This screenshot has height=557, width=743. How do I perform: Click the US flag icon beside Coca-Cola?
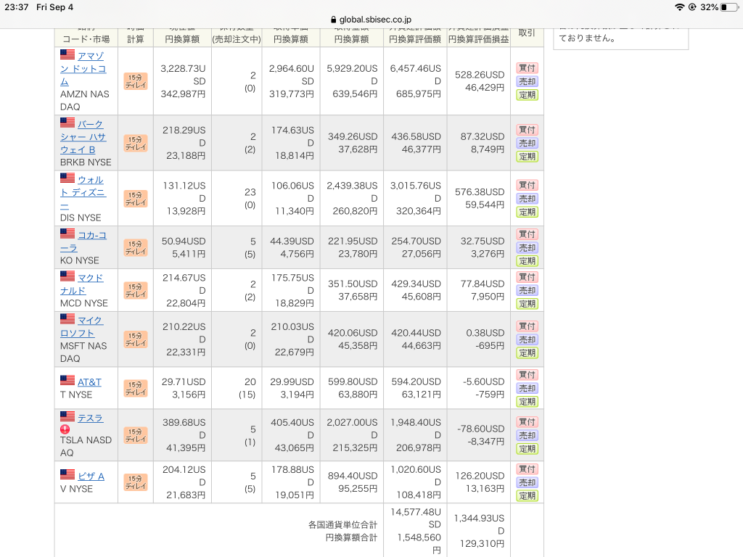[x=67, y=234]
